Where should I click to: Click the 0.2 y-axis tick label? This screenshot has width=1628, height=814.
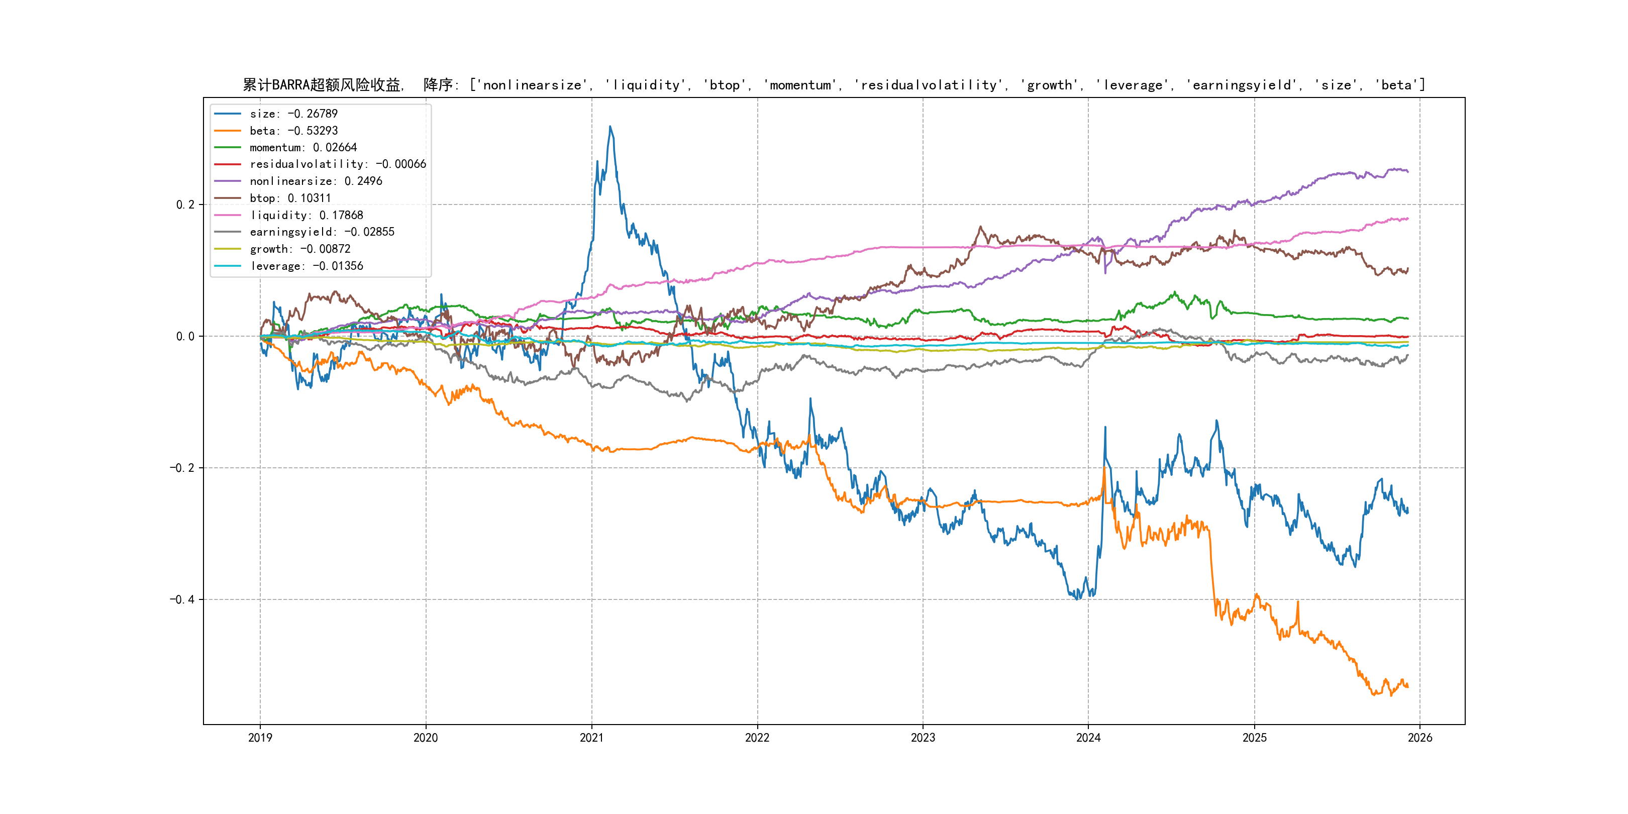pyautogui.click(x=185, y=205)
